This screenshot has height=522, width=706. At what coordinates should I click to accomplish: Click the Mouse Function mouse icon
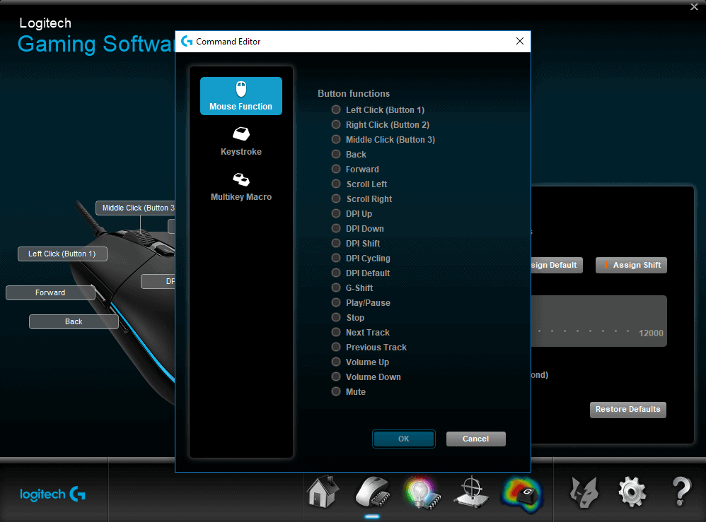[241, 89]
